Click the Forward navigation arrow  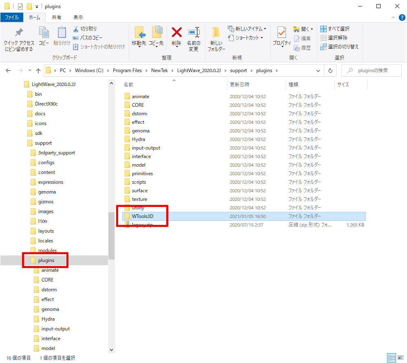pos(20,70)
